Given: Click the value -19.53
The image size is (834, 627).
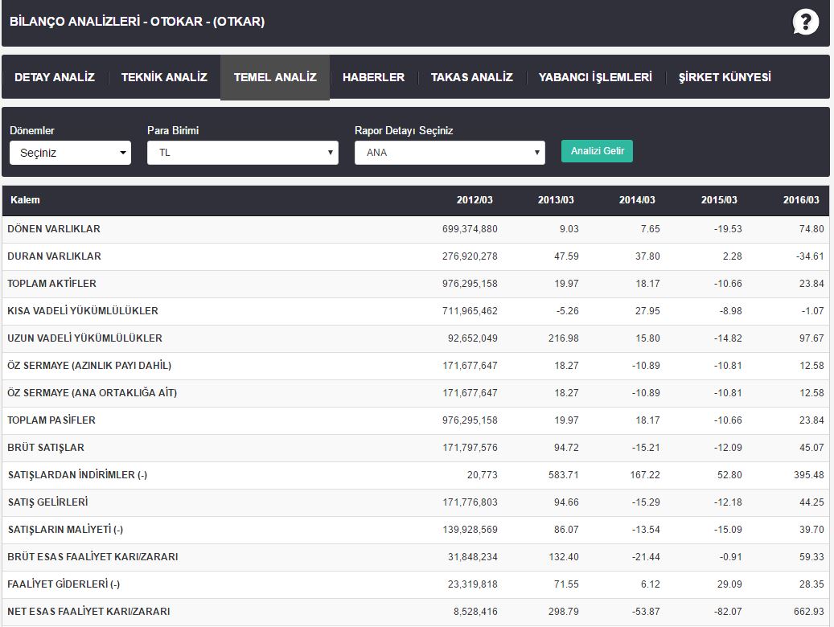Looking at the screenshot, I should click(728, 229).
